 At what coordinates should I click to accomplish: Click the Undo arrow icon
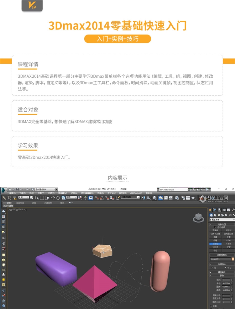[x=21, y=189]
